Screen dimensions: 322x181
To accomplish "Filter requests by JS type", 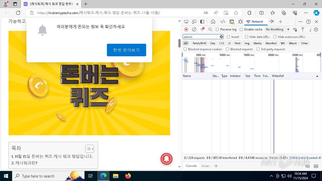I will tap(229, 43).
